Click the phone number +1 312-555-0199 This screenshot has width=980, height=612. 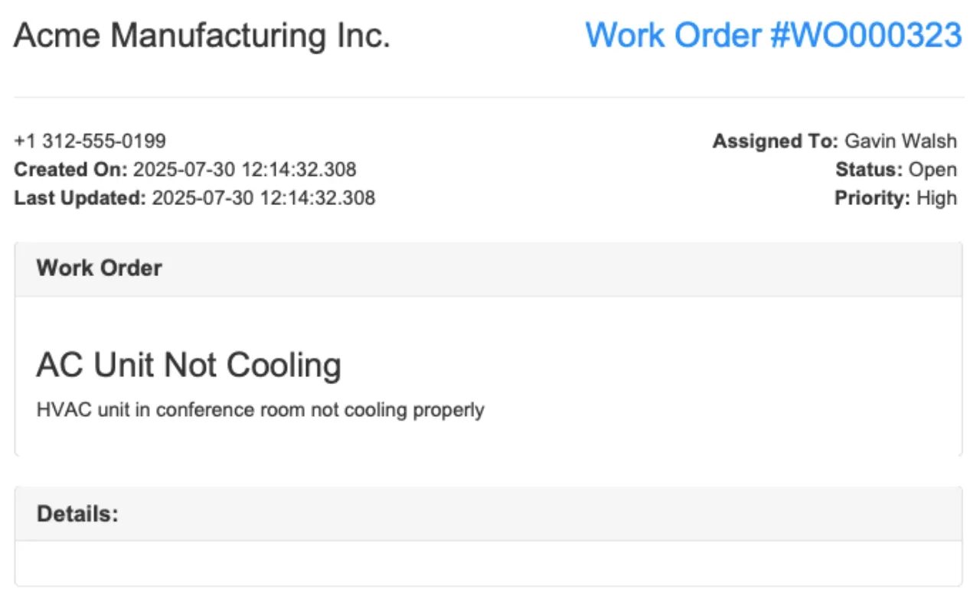point(90,141)
